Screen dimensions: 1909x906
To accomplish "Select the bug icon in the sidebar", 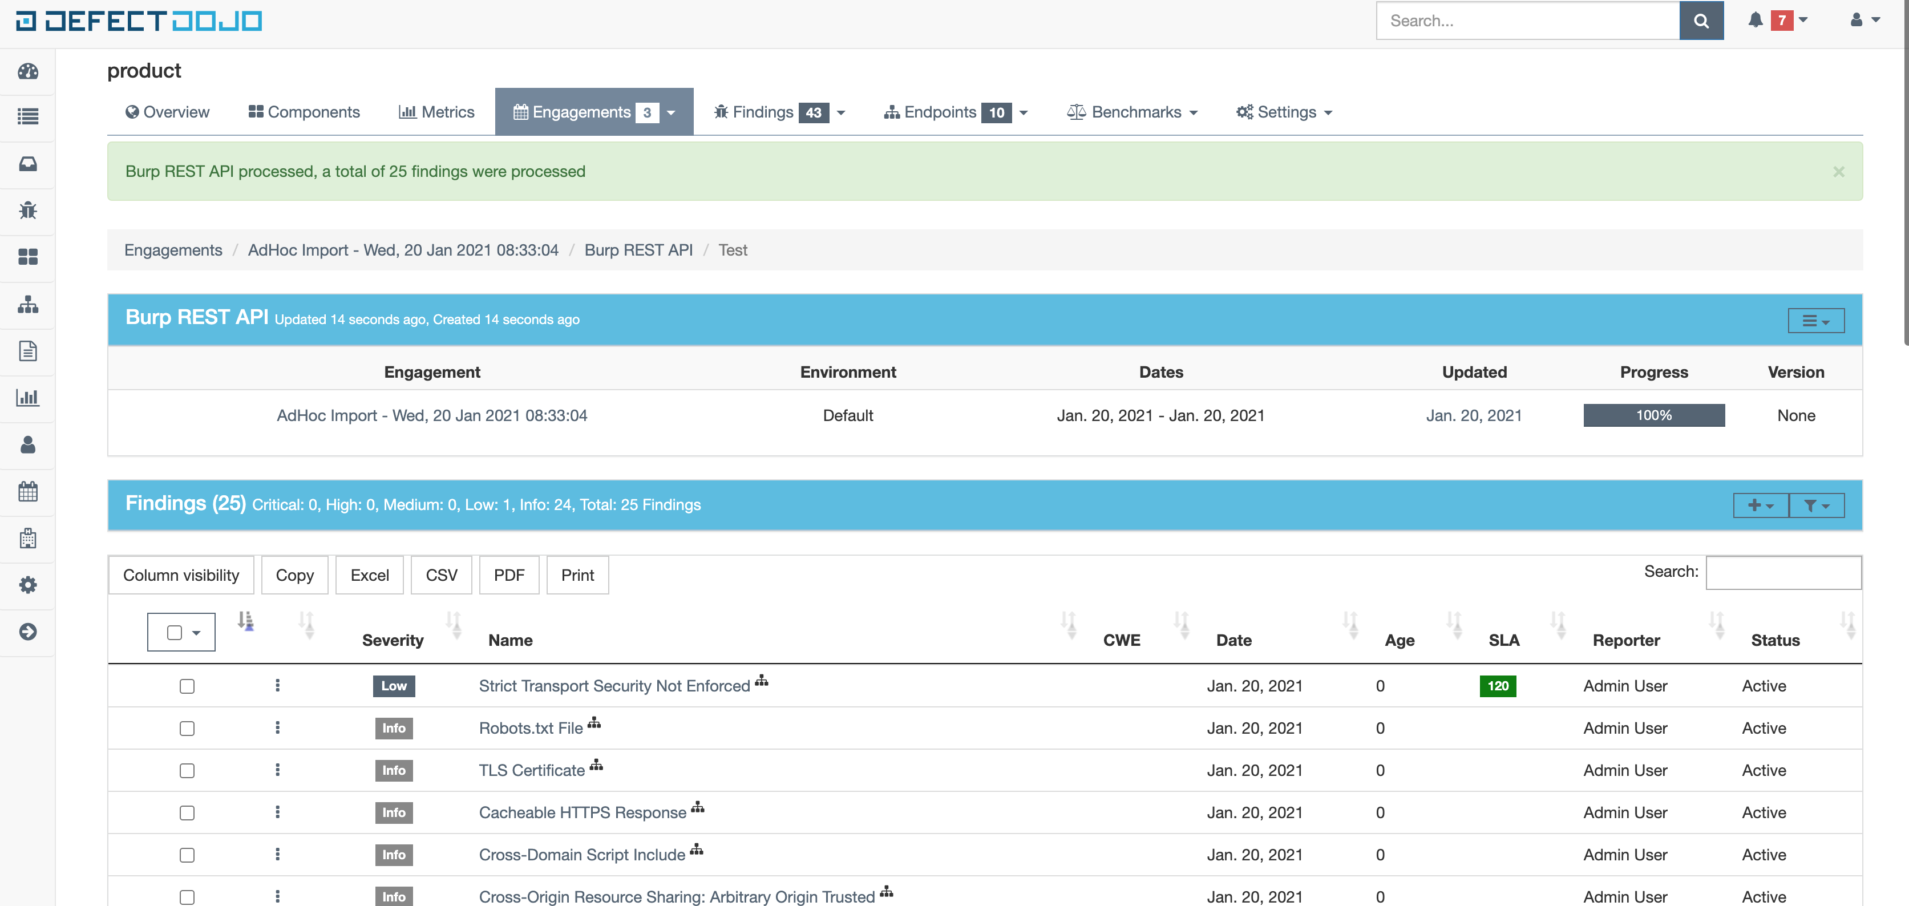I will (27, 211).
